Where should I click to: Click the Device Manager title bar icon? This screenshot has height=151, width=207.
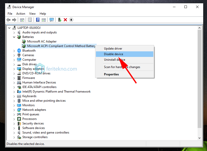point(9,7)
